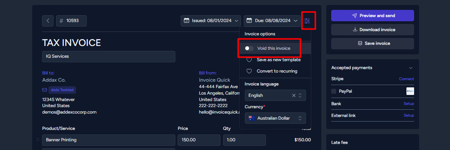Image resolution: width=450 pixels, height=150 pixels.
Task: Click the calendar icon in the Due date field
Action: (x=249, y=21)
